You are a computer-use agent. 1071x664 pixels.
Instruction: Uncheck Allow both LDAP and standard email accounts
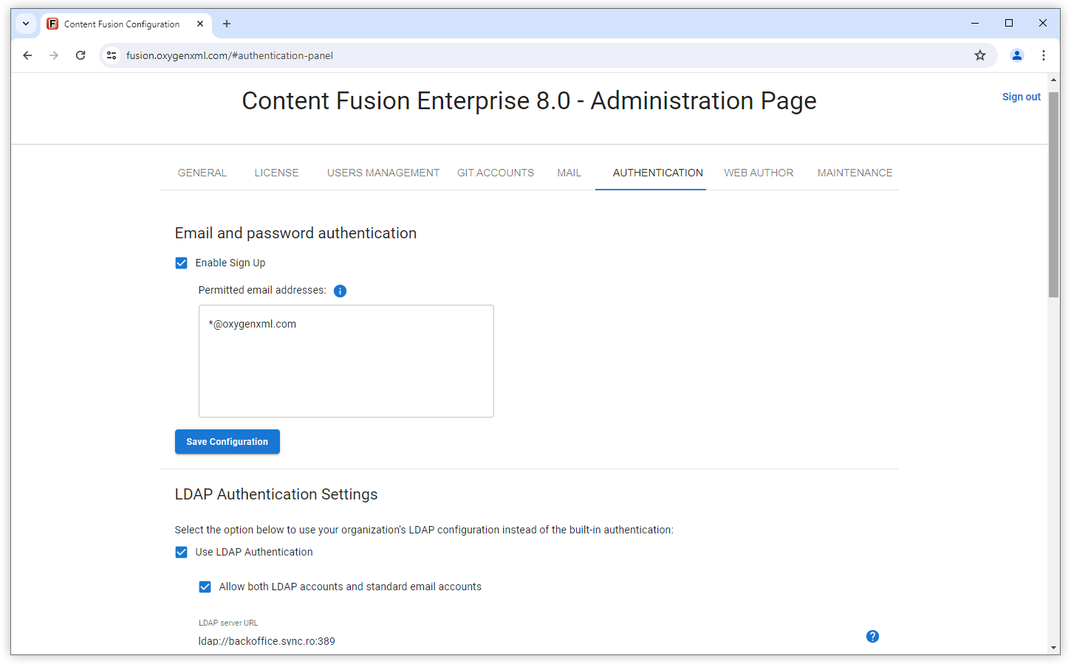(205, 587)
